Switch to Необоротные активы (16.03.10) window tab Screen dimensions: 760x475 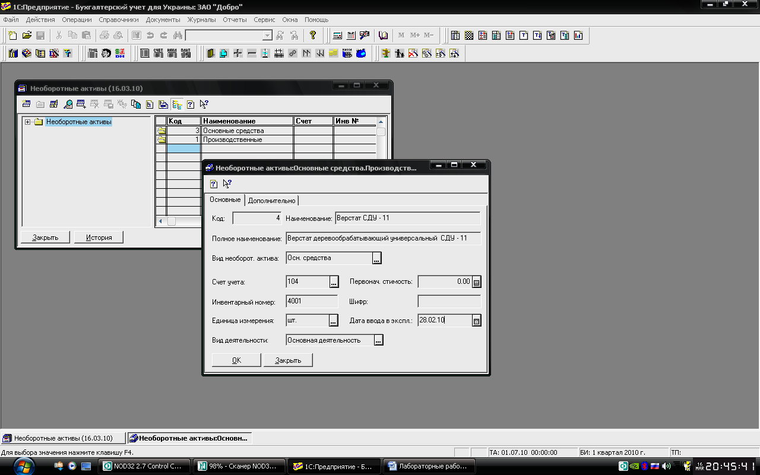(x=64, y=438)
